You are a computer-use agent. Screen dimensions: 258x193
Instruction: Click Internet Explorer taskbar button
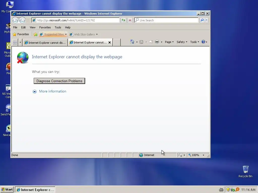[35, 190]
